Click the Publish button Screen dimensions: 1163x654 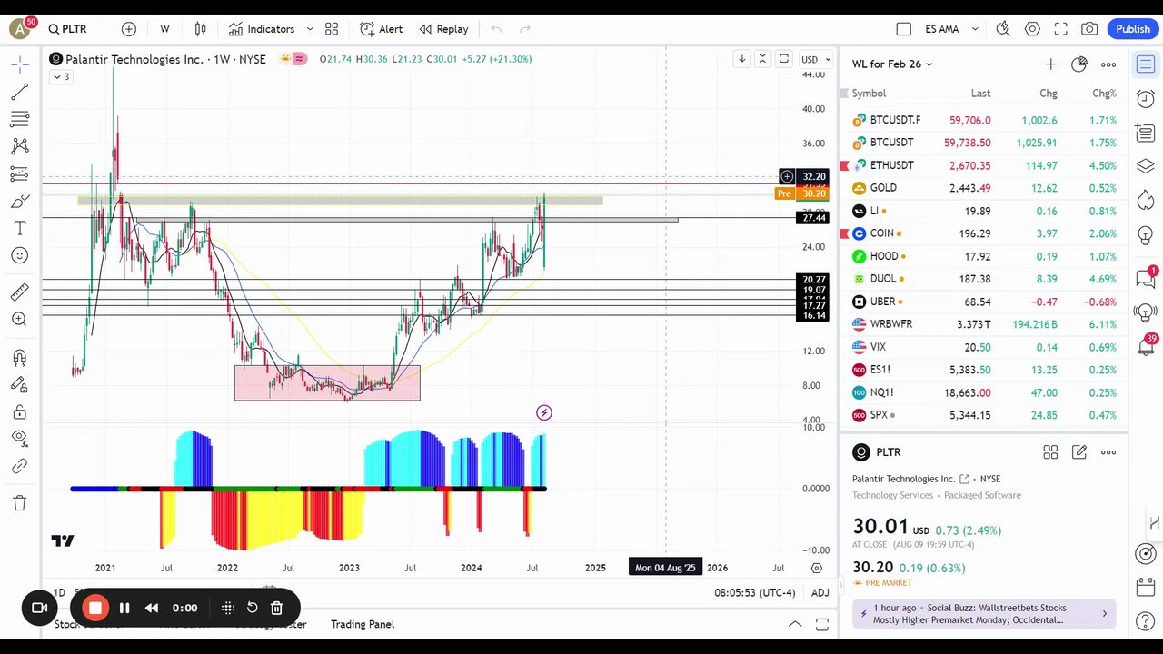(1133, 29)
